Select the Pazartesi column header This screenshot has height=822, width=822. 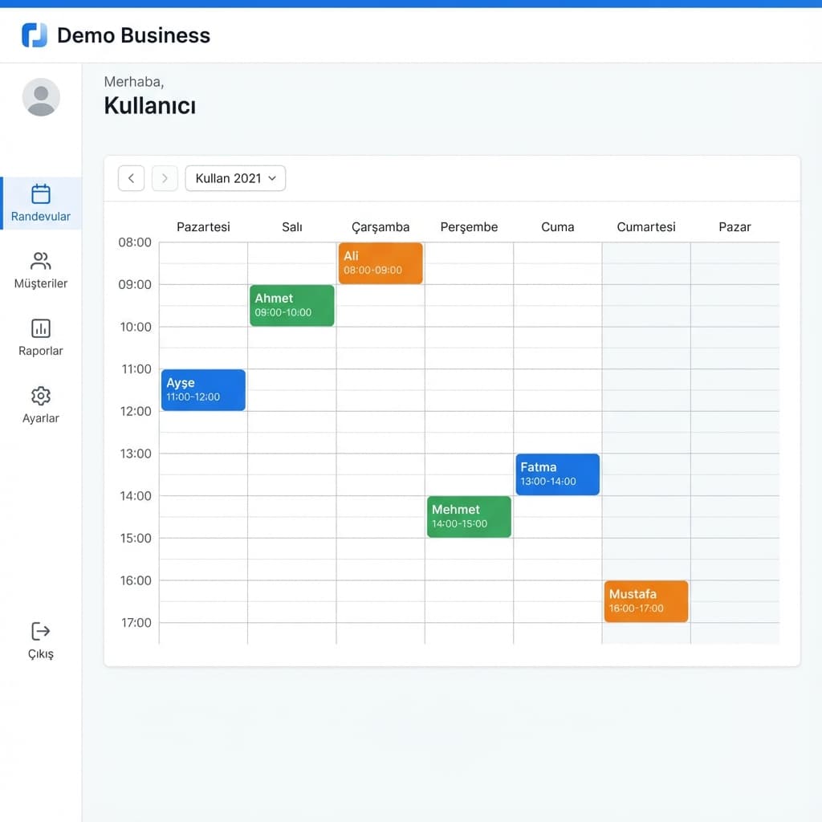203,227
